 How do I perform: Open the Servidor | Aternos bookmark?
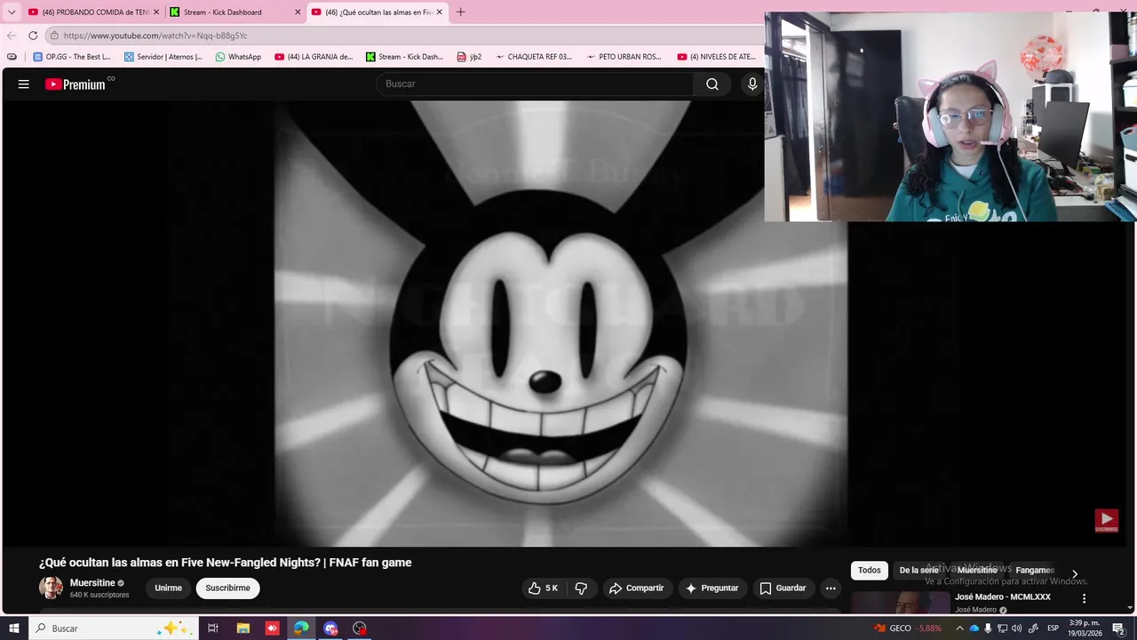163,57
